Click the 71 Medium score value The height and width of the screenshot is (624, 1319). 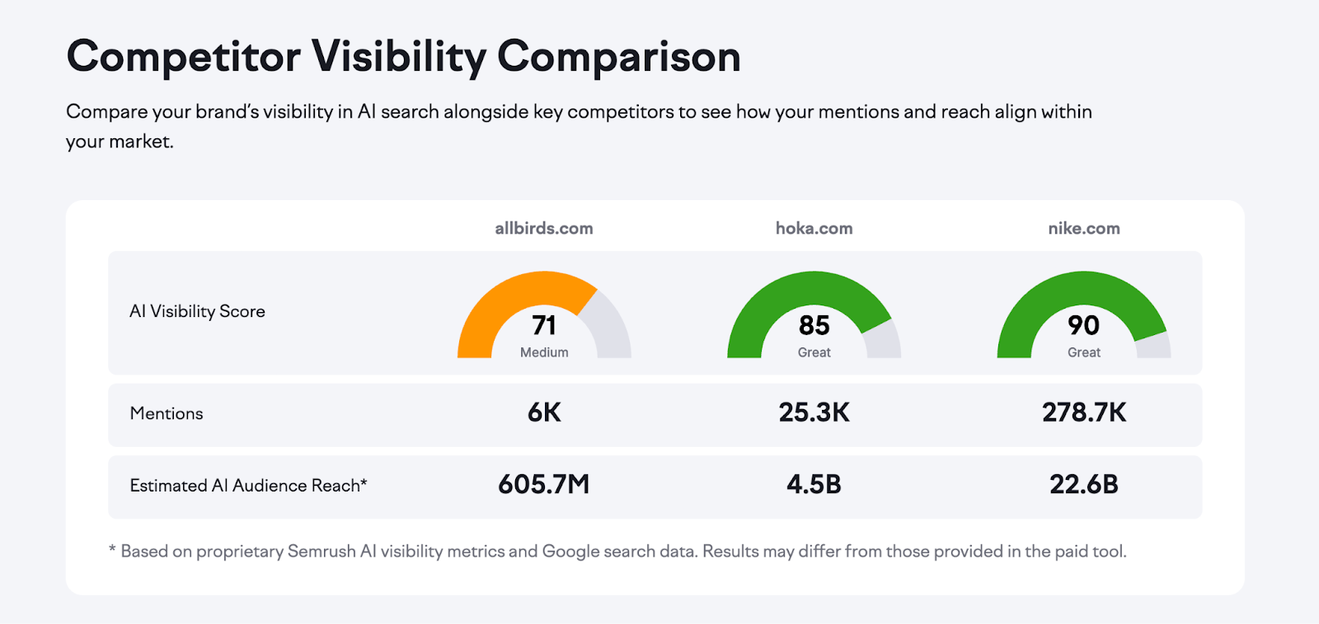(544, 326)
